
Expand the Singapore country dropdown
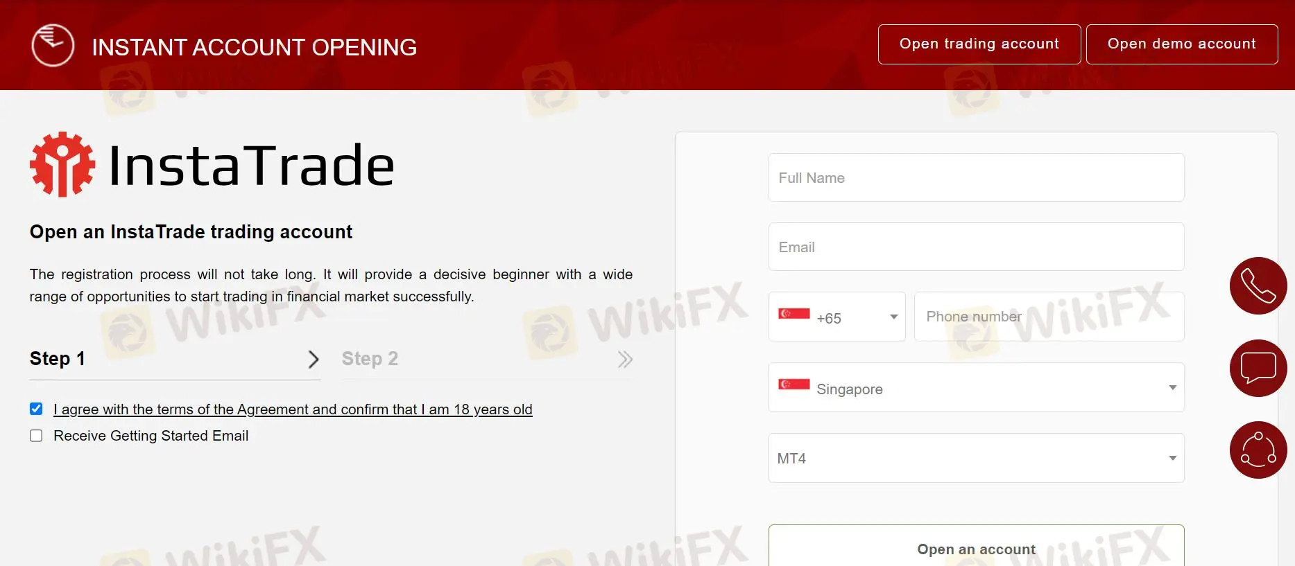point(977,388)
